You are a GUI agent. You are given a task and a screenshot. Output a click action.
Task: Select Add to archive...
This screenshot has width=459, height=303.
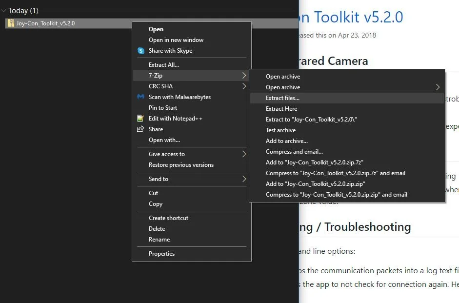coord(347,141)
